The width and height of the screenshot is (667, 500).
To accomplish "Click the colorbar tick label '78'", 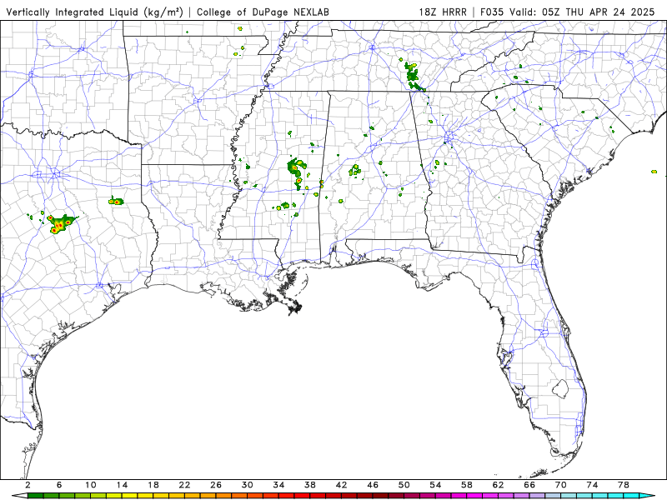I will (x=624, y=485).
